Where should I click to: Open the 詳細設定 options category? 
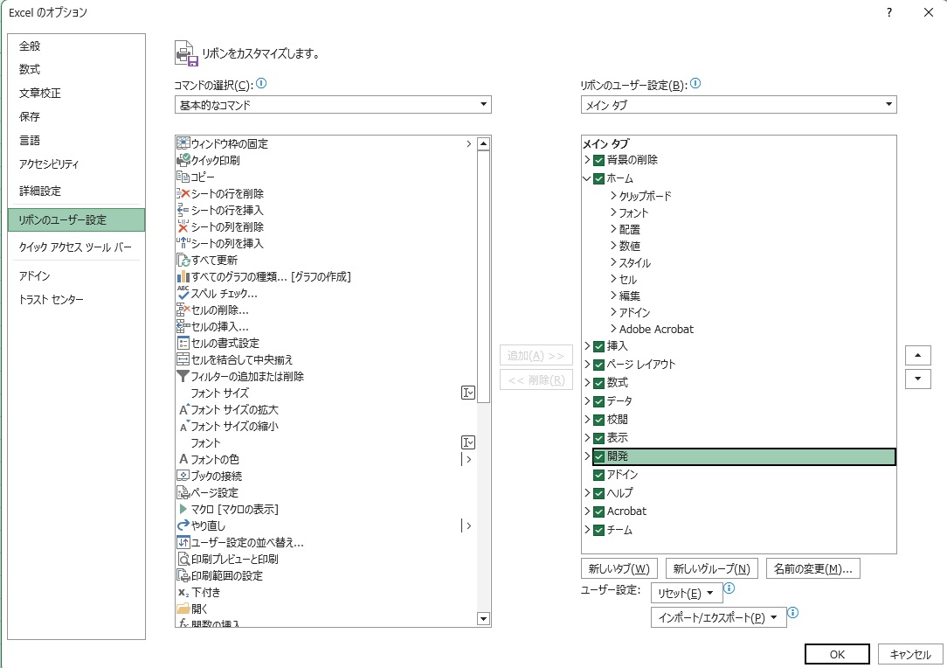pyautogui.click(x=40, y=191)
